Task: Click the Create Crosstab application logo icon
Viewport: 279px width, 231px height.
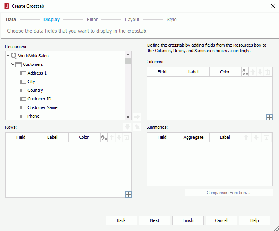Action: 7,6
